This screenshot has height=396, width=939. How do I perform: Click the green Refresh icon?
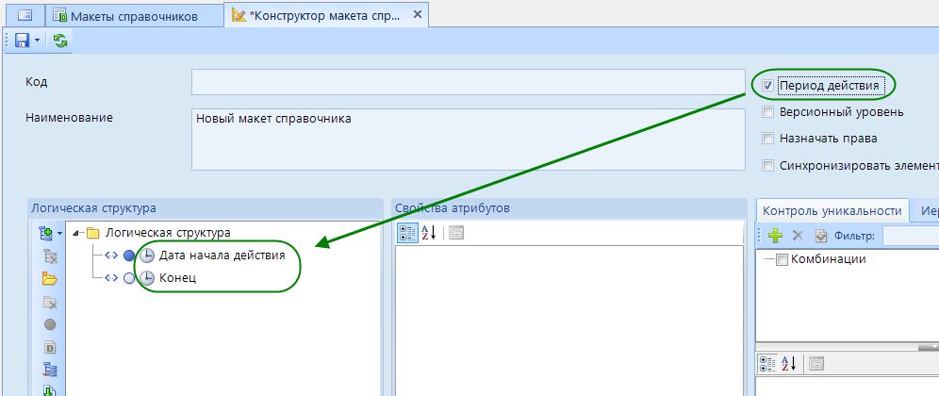(x=60, y=40)
